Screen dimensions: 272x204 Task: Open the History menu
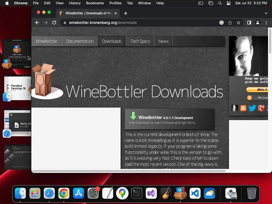pos(75,3)
